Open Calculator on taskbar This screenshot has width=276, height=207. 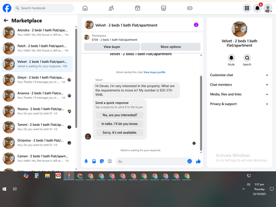[x=36, y=176]
